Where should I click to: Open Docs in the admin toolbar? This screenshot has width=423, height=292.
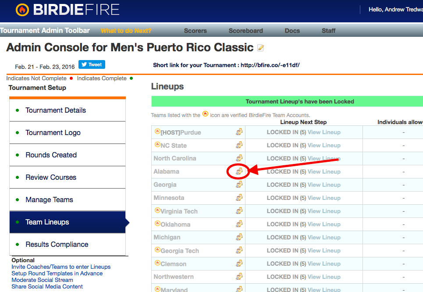pyautogui.click(x=292, y=31)
